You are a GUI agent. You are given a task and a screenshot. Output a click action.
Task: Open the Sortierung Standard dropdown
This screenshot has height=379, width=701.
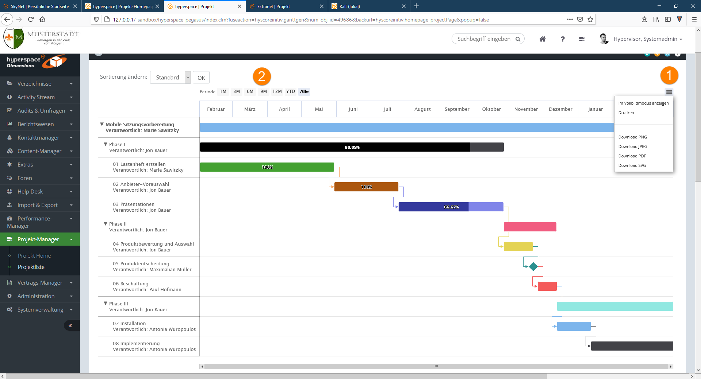pos(171,77)
